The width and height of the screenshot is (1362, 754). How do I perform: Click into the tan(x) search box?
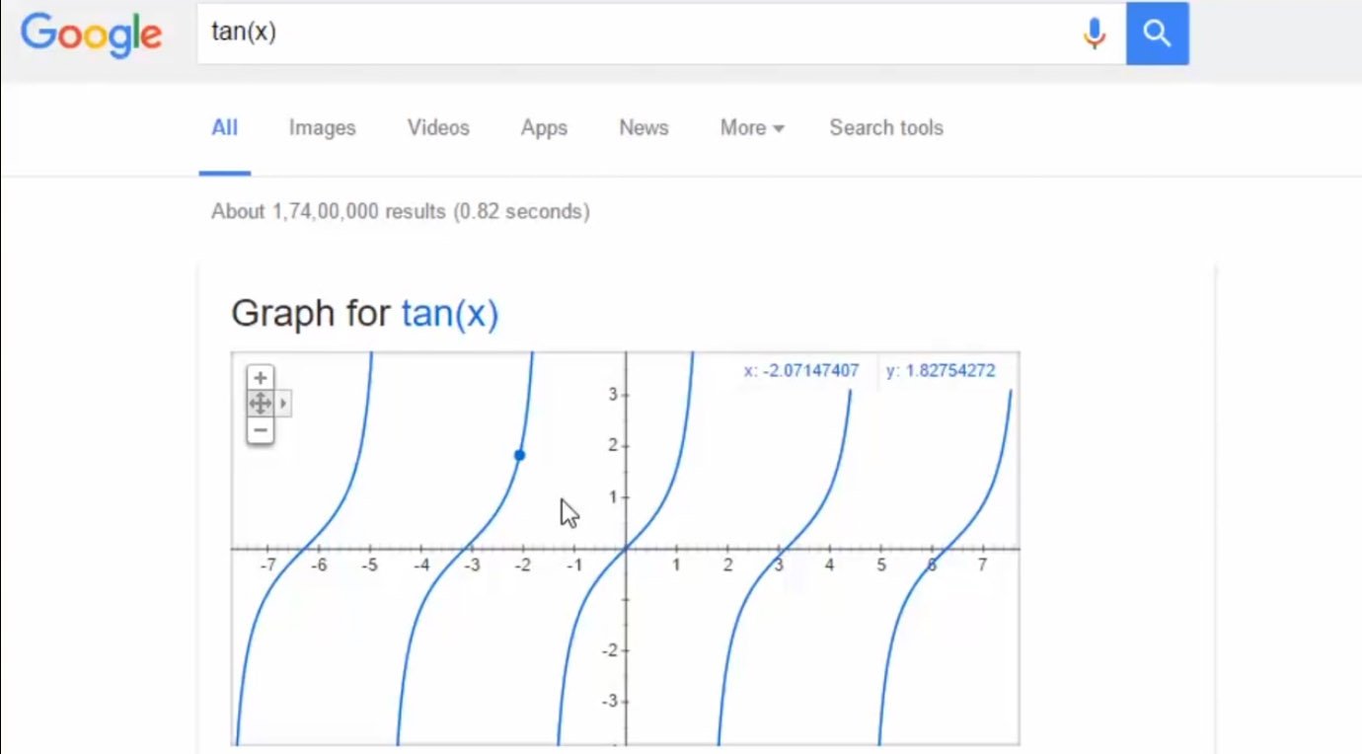[x=632, y=34]
